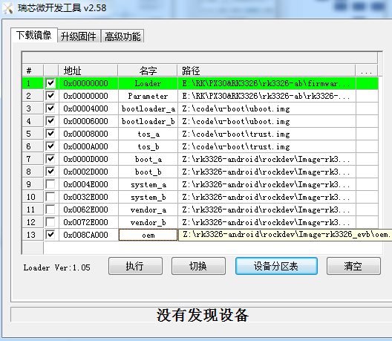Click Parameter path ending rk3326-... cell
This screenshot has width=392, height=341.
[267, 96]
